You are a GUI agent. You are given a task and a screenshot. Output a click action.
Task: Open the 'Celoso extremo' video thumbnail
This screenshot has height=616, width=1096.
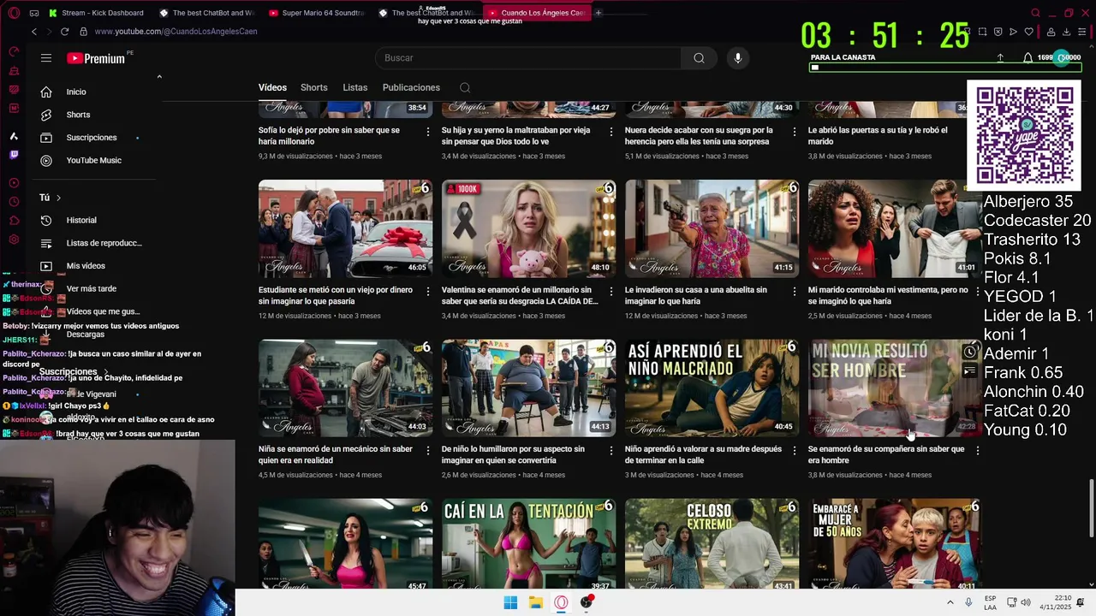(x=712, y=544)
